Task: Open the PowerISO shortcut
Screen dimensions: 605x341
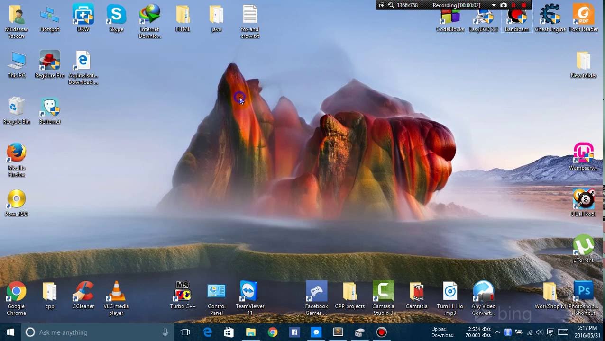Action: click(x=17, y=204)
